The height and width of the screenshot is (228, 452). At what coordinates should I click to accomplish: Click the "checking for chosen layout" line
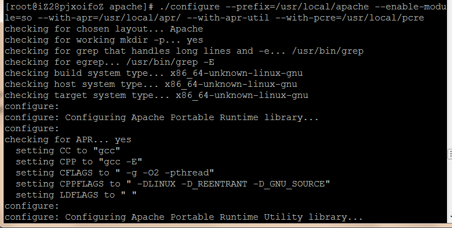[x=103, y=28]
